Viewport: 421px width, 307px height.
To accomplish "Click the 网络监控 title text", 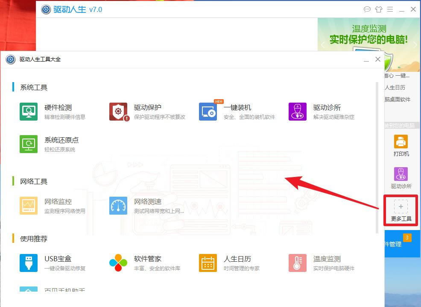I will [x=58, y=202].
